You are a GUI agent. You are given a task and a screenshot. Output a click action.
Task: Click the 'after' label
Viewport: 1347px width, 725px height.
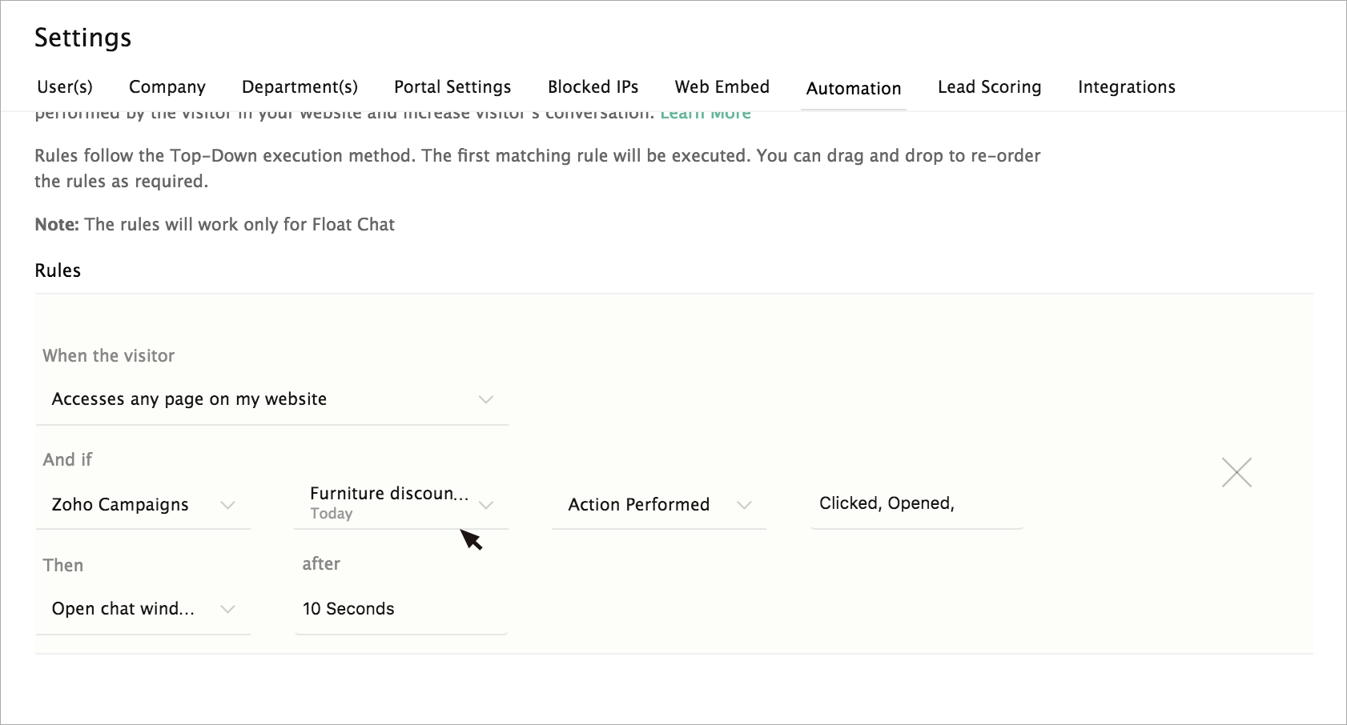321,564
